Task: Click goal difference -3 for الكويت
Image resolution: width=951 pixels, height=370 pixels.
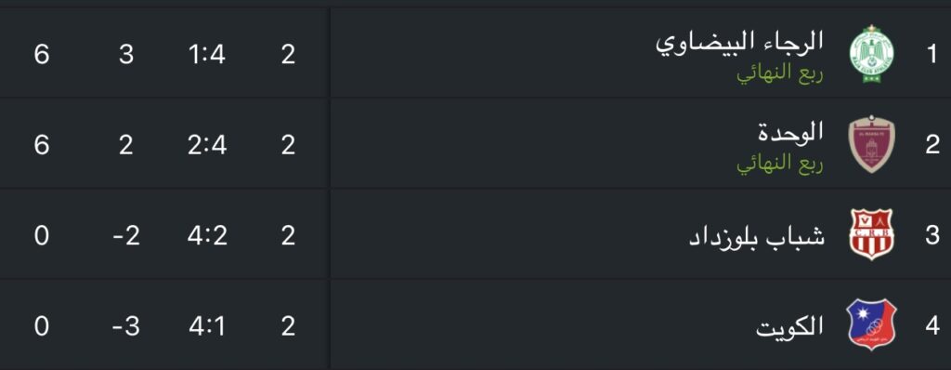Action: point(126,326)
